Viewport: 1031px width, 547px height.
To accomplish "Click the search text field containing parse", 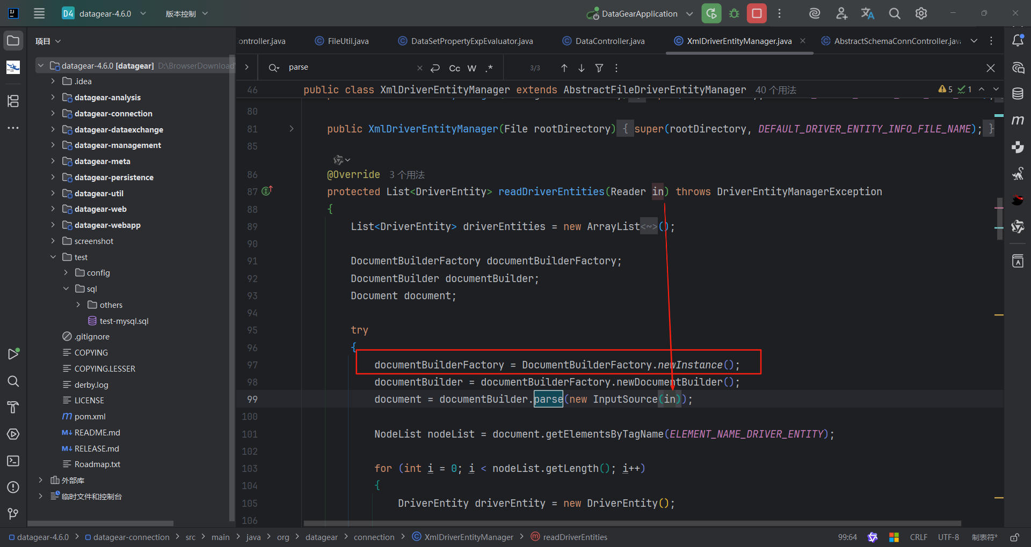I will coord(349,68).
